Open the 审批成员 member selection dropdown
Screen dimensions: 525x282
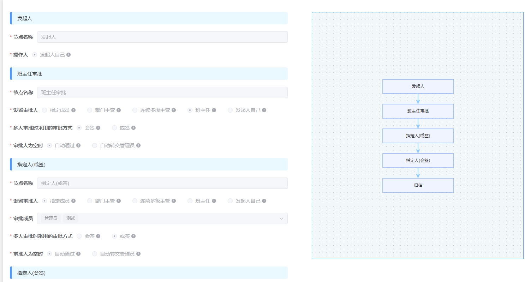[281, 218]
